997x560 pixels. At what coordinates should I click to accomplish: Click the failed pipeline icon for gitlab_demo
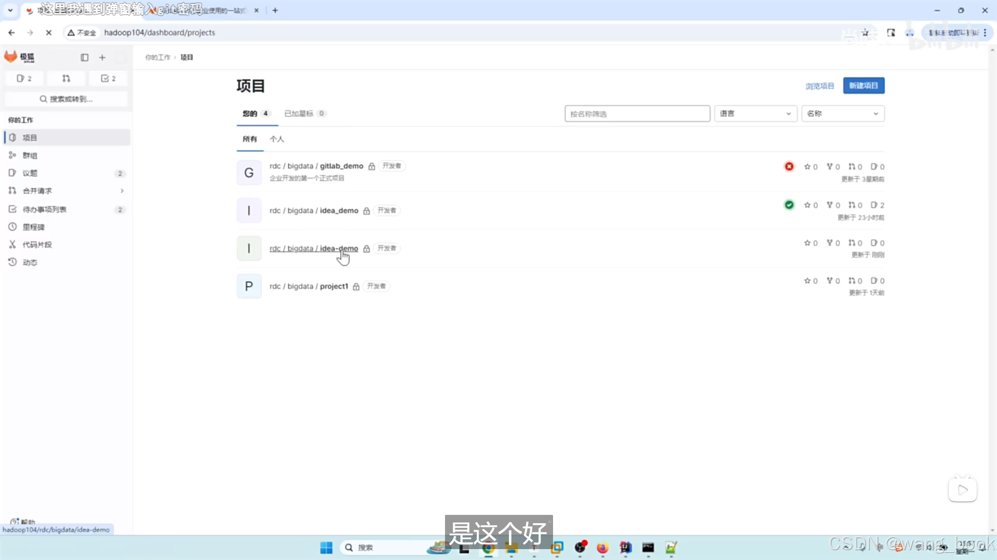click(789, 166)
